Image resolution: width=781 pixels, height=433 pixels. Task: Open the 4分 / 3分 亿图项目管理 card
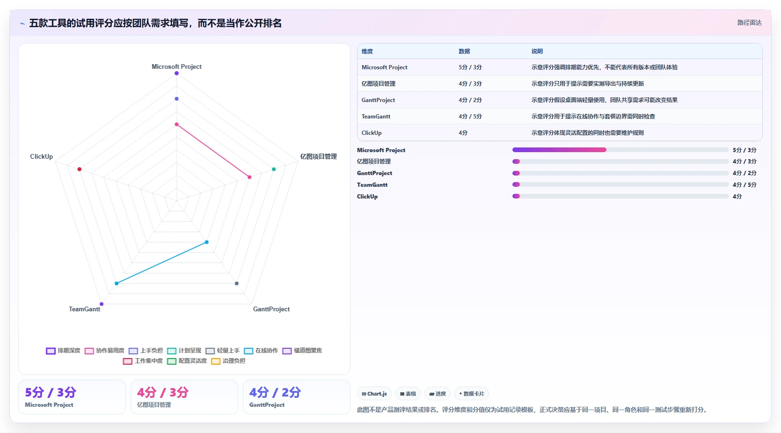184,397
